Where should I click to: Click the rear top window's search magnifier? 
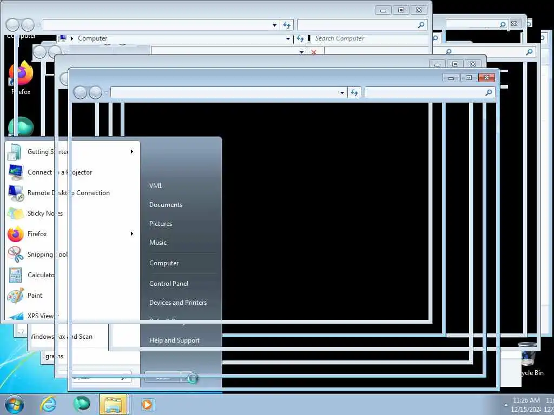(421, 25)
